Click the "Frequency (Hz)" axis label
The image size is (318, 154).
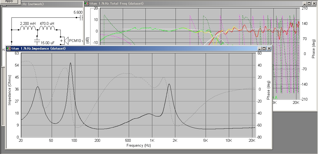click(x=139, y=145)
